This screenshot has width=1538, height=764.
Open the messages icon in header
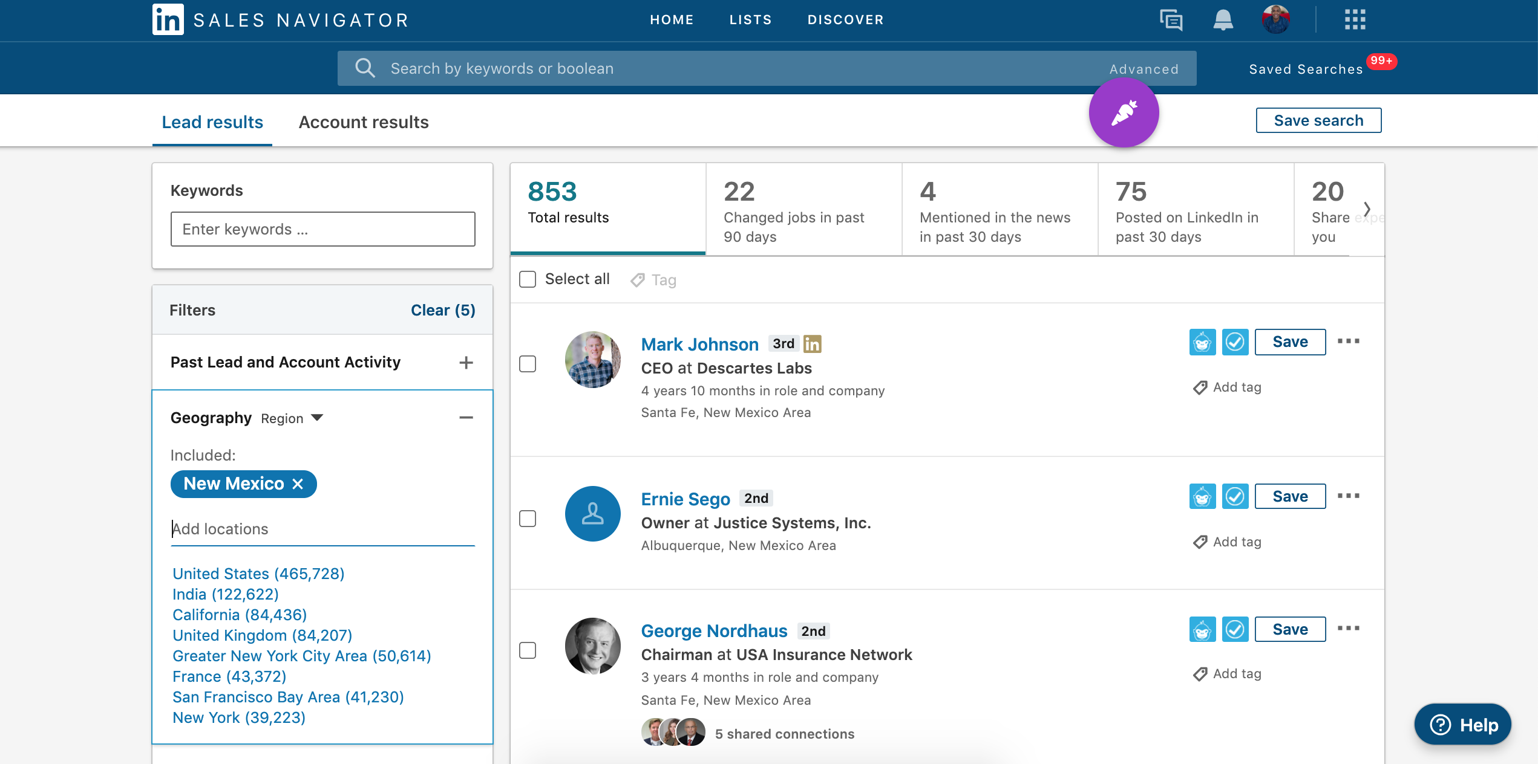tap(1171, 20)
